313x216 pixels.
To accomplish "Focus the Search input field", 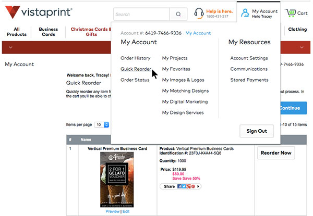I will click(x=141, y=14).
